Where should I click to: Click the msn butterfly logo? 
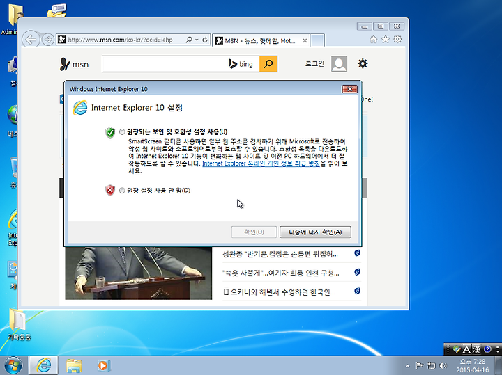[74, 64]
